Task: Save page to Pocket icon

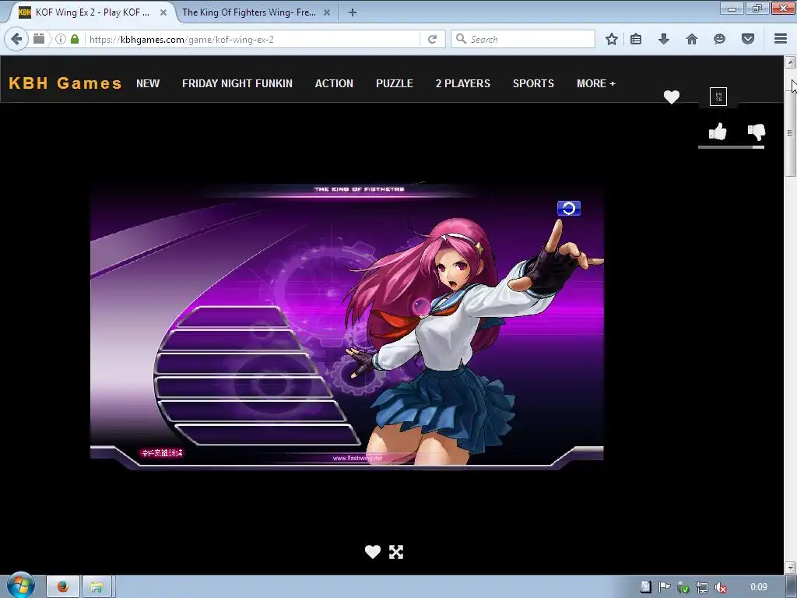Action: click(748, 39)
